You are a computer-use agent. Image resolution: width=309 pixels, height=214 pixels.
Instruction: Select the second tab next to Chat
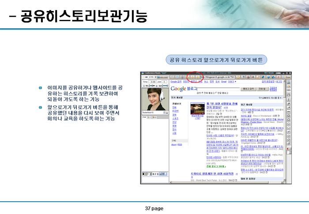click(x=149, y=117)
